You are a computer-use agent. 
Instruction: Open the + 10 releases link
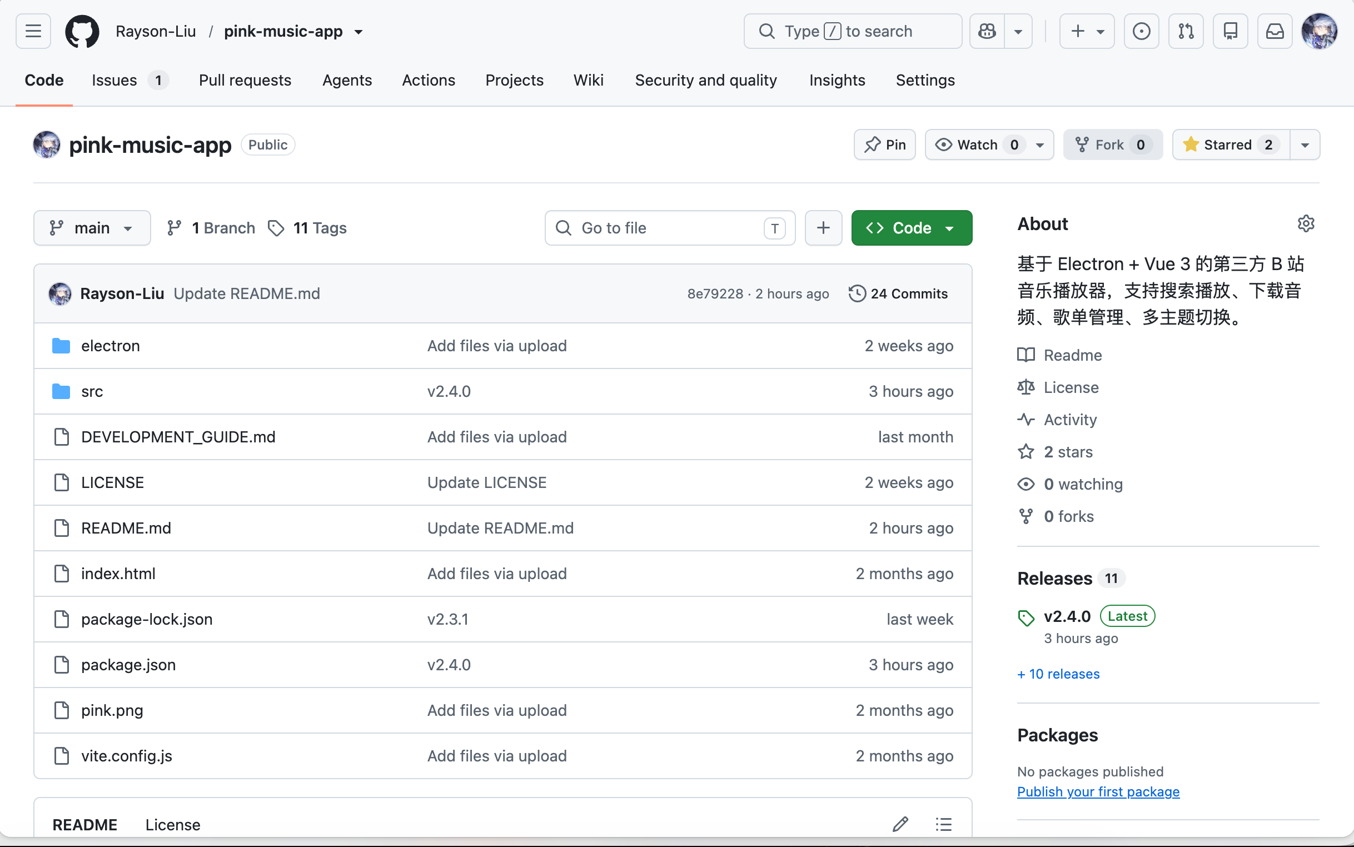[1058, 674]
